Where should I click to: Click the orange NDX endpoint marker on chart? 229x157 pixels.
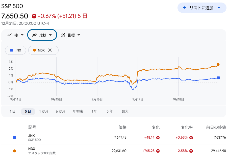click(218, 65)
